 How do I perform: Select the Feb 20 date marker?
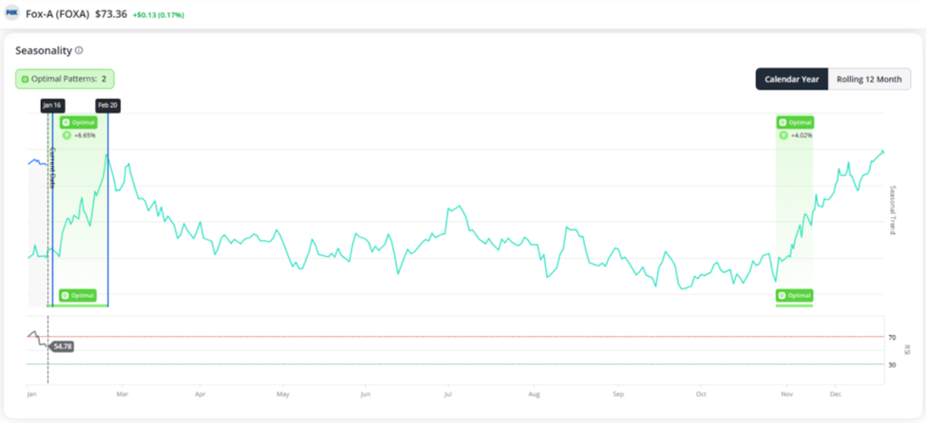tap(107, 104)
